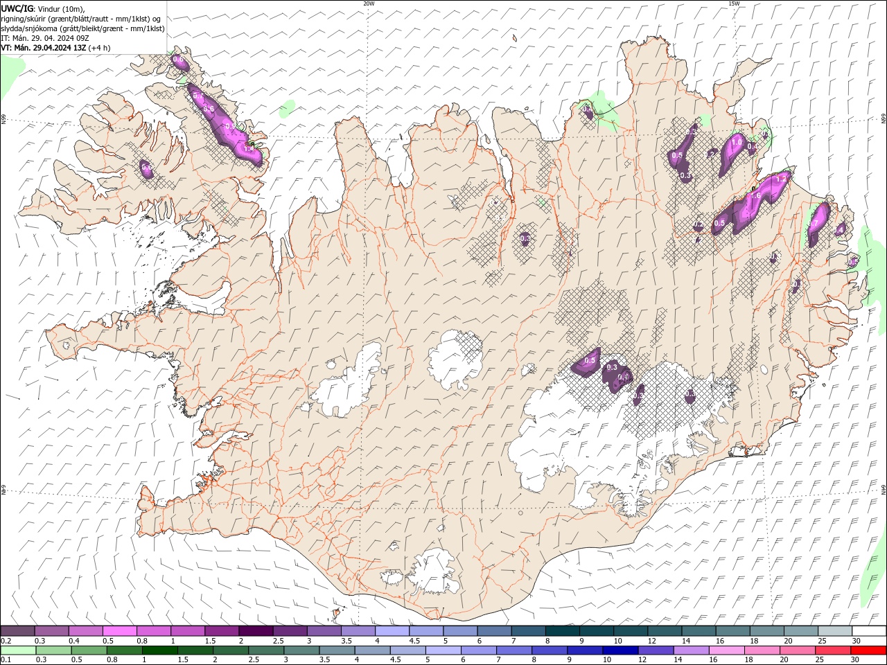Select the 'IT: Mán. 29. 04. 2024 09Z' line
887x665 pixels.
coord(46,38)
